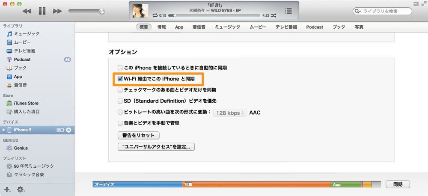The width and height of the screenshot is (428, 196).
Task: Click the 写真 capacity bar segment
Action: 256,184
